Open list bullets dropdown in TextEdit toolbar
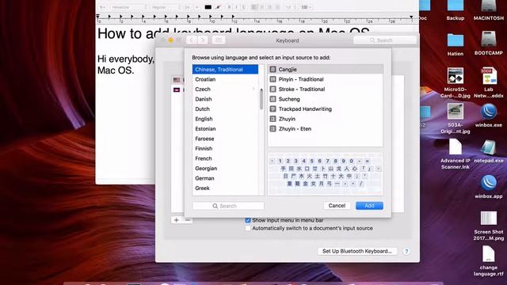The image size is (507, 285). pos(306,7)
